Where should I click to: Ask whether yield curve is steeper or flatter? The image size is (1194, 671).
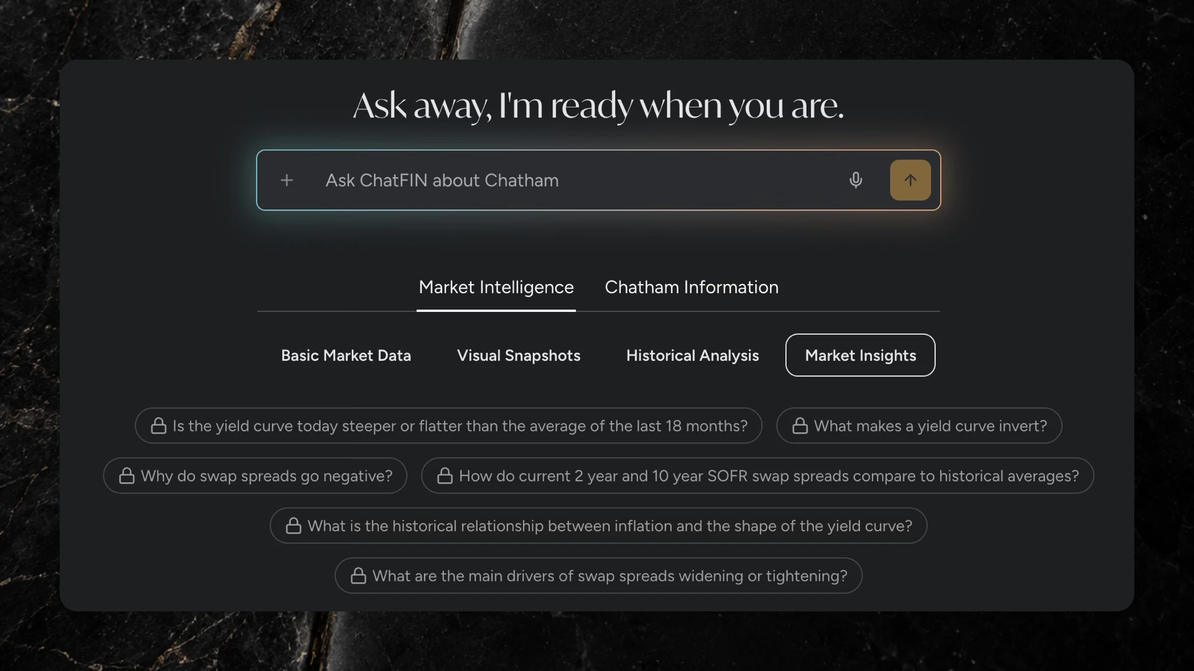pos(448,426)
